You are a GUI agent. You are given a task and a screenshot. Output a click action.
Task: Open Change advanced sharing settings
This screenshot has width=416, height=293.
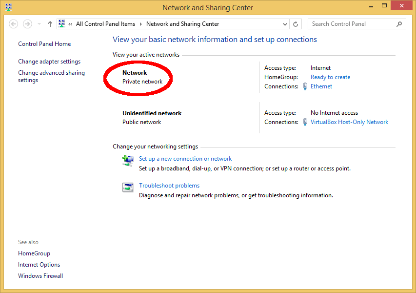[x=51, y=76]
